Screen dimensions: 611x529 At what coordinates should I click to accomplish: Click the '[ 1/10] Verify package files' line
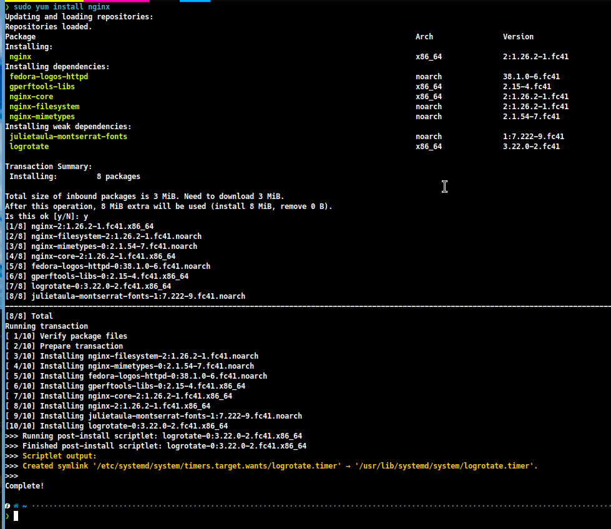point(66,336)
